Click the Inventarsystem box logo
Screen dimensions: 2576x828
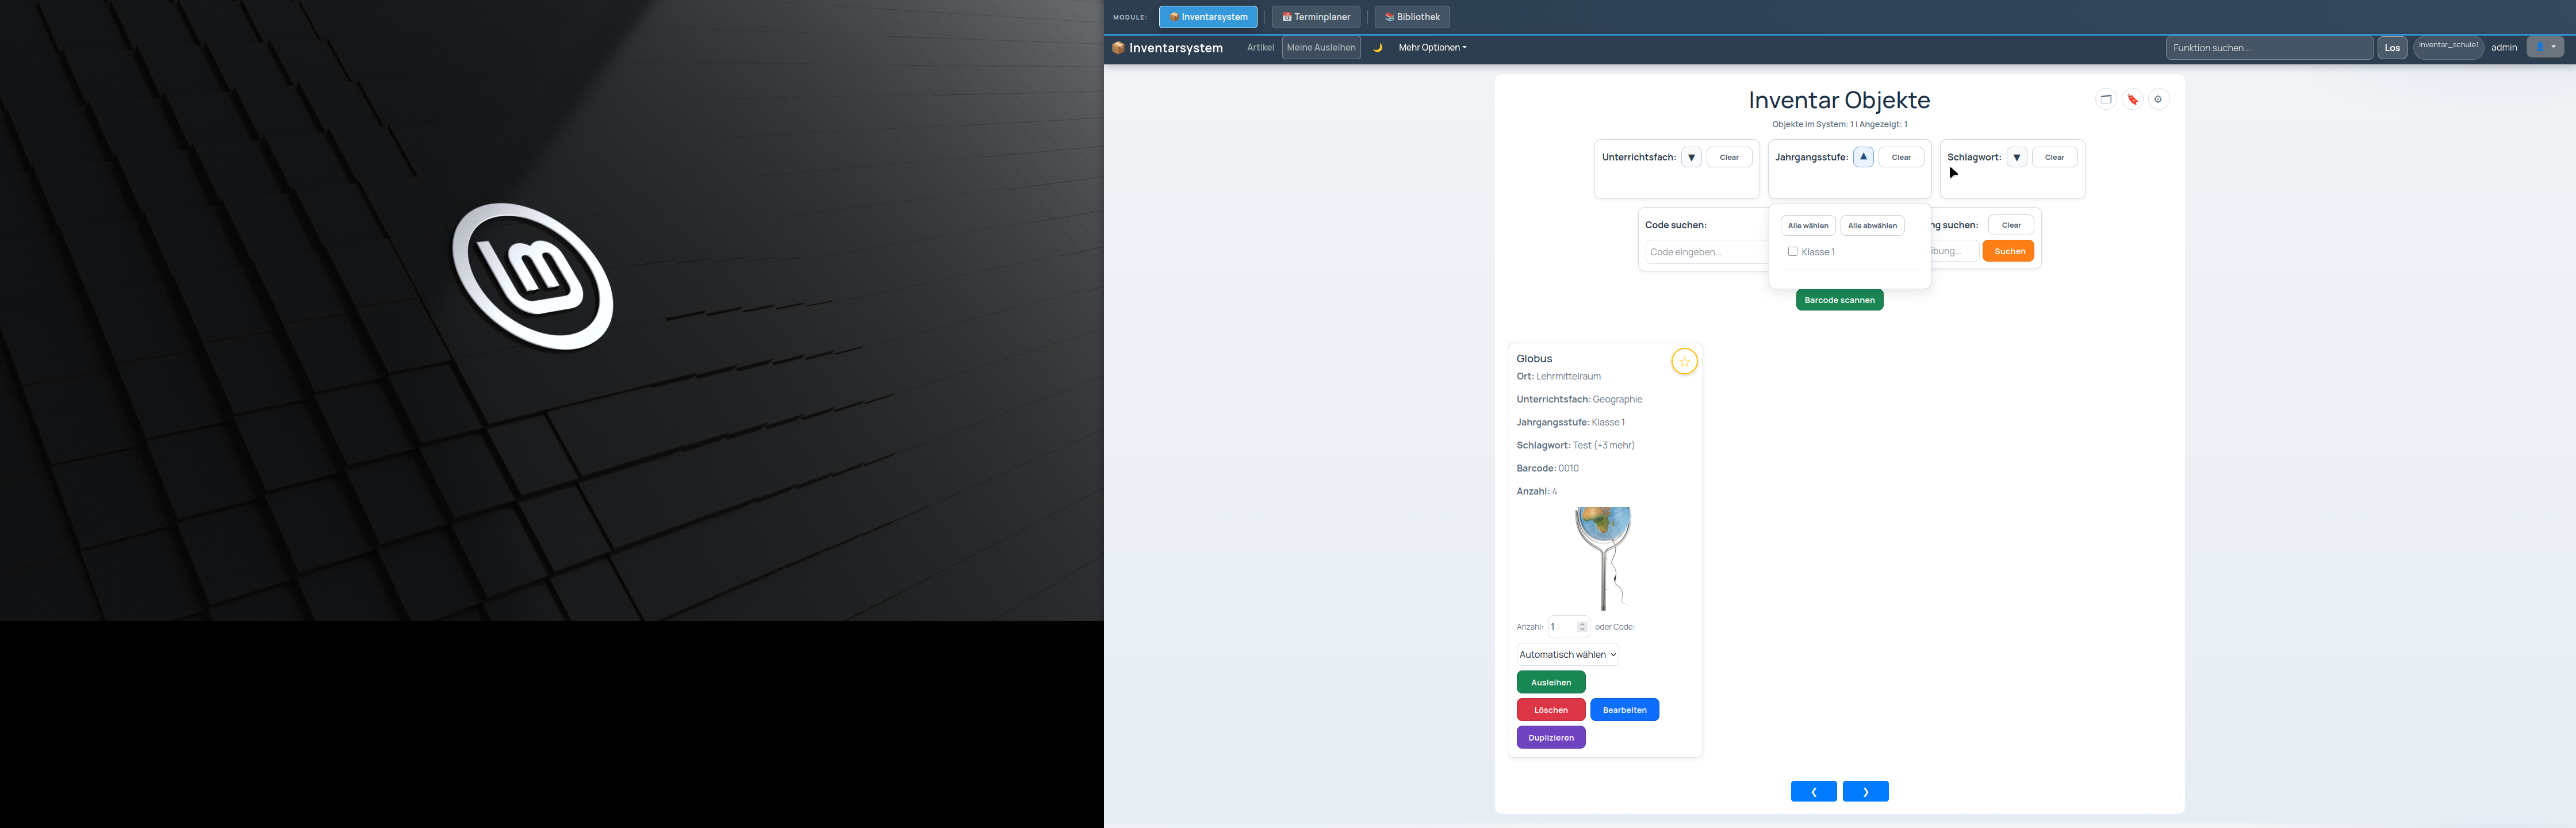1118,47
